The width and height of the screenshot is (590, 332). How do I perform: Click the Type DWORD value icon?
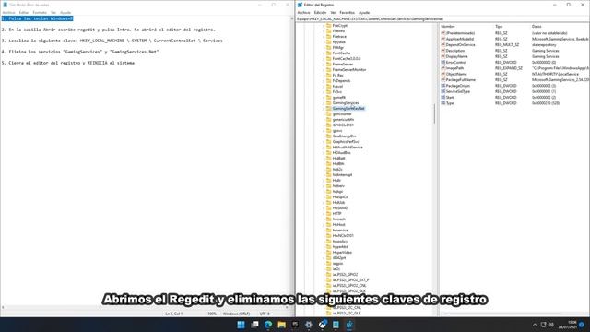tap(442, 102)
